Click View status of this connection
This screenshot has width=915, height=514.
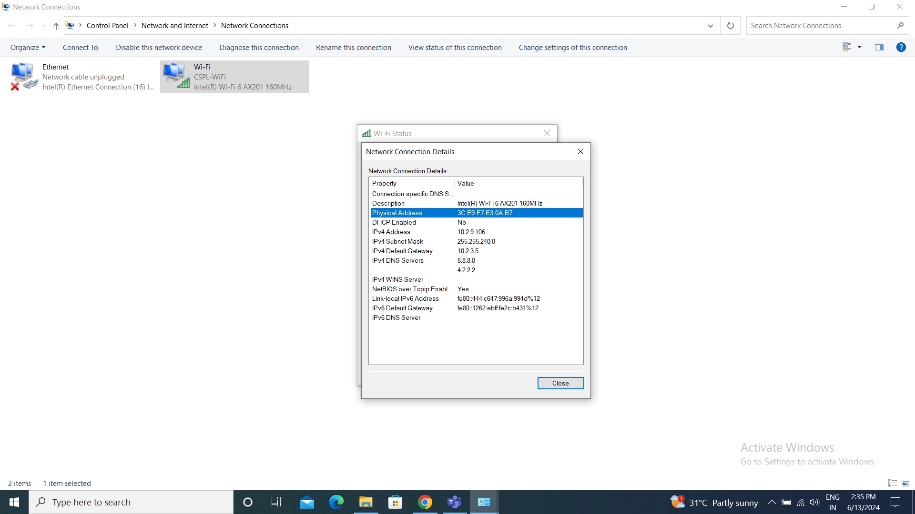coord(455,48)
